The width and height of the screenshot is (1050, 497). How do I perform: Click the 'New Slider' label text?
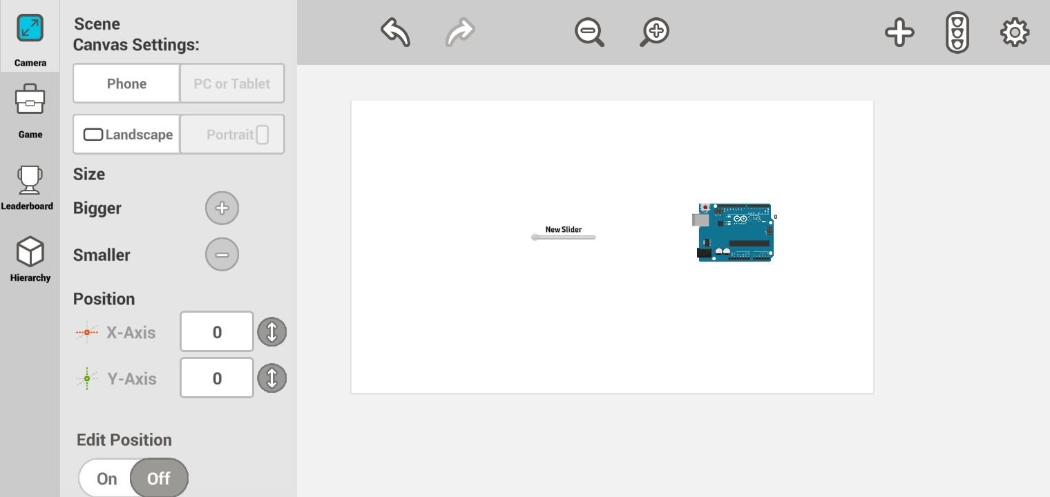click(564, 229)
